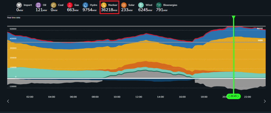
Task: Select the yellow Nuclear plant icon
Action: pyautogui.click(x=104, y=5)
